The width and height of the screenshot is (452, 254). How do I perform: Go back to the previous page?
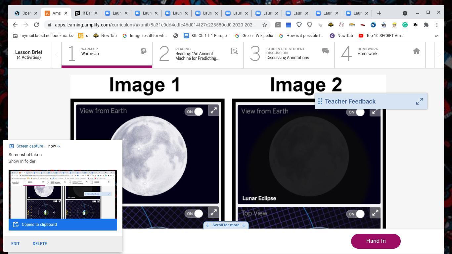(x=15, y=25)
